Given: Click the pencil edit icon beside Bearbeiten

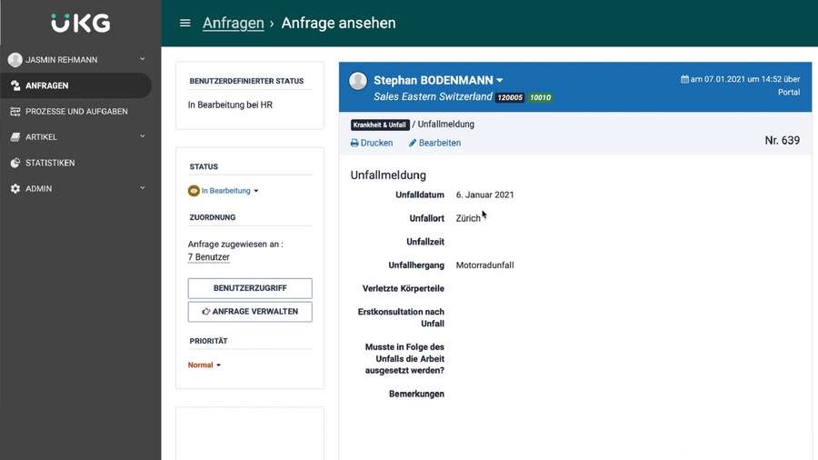Looking at the screenshot, I should 413,144.
